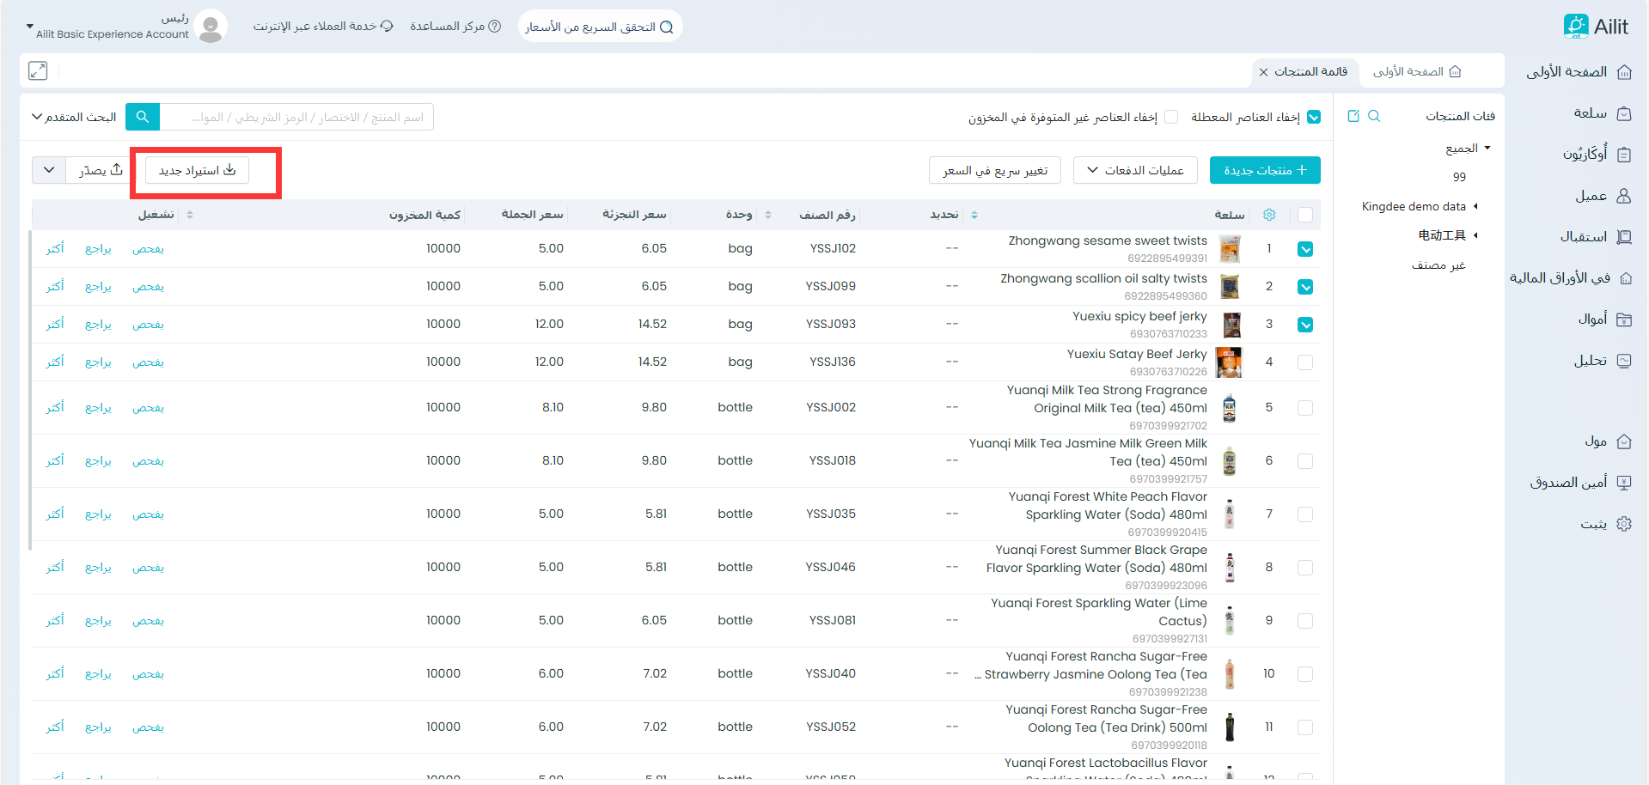Viewport: 1649px width, 785px height.
Task: Open the advanced search panel
Action: tap(74, 117)
